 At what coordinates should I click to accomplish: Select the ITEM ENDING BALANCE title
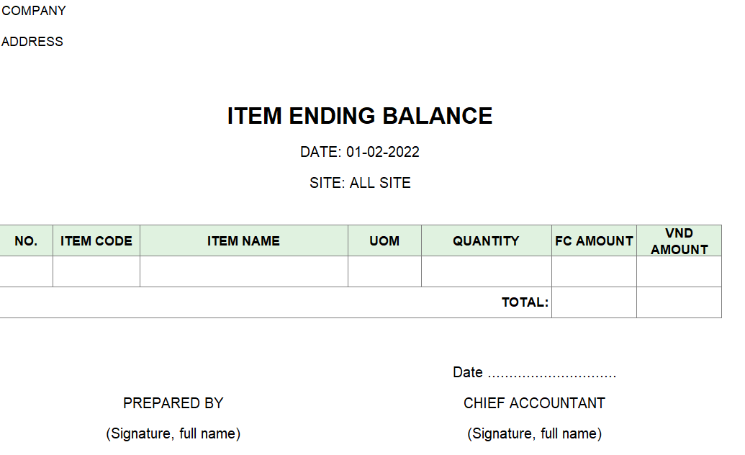click(x=360, y=116)
